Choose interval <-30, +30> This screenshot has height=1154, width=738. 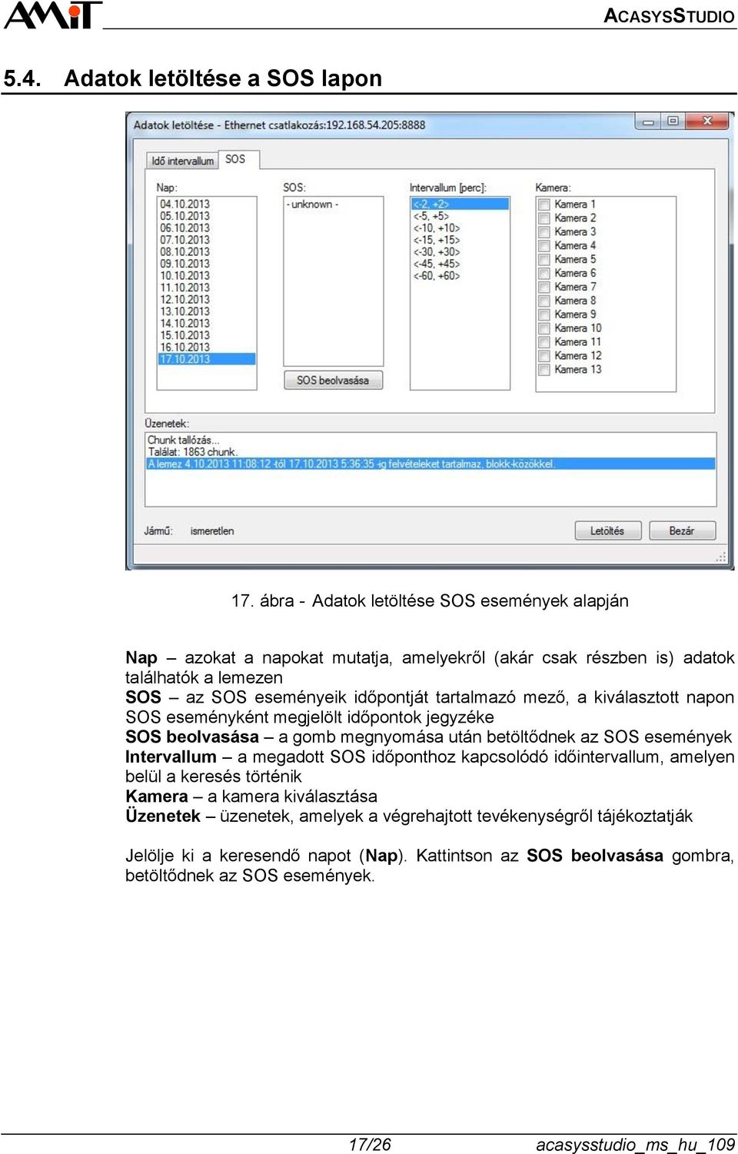[460, 251]
